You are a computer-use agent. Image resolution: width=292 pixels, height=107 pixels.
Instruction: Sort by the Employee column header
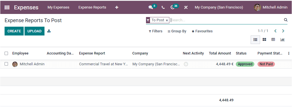20,53
